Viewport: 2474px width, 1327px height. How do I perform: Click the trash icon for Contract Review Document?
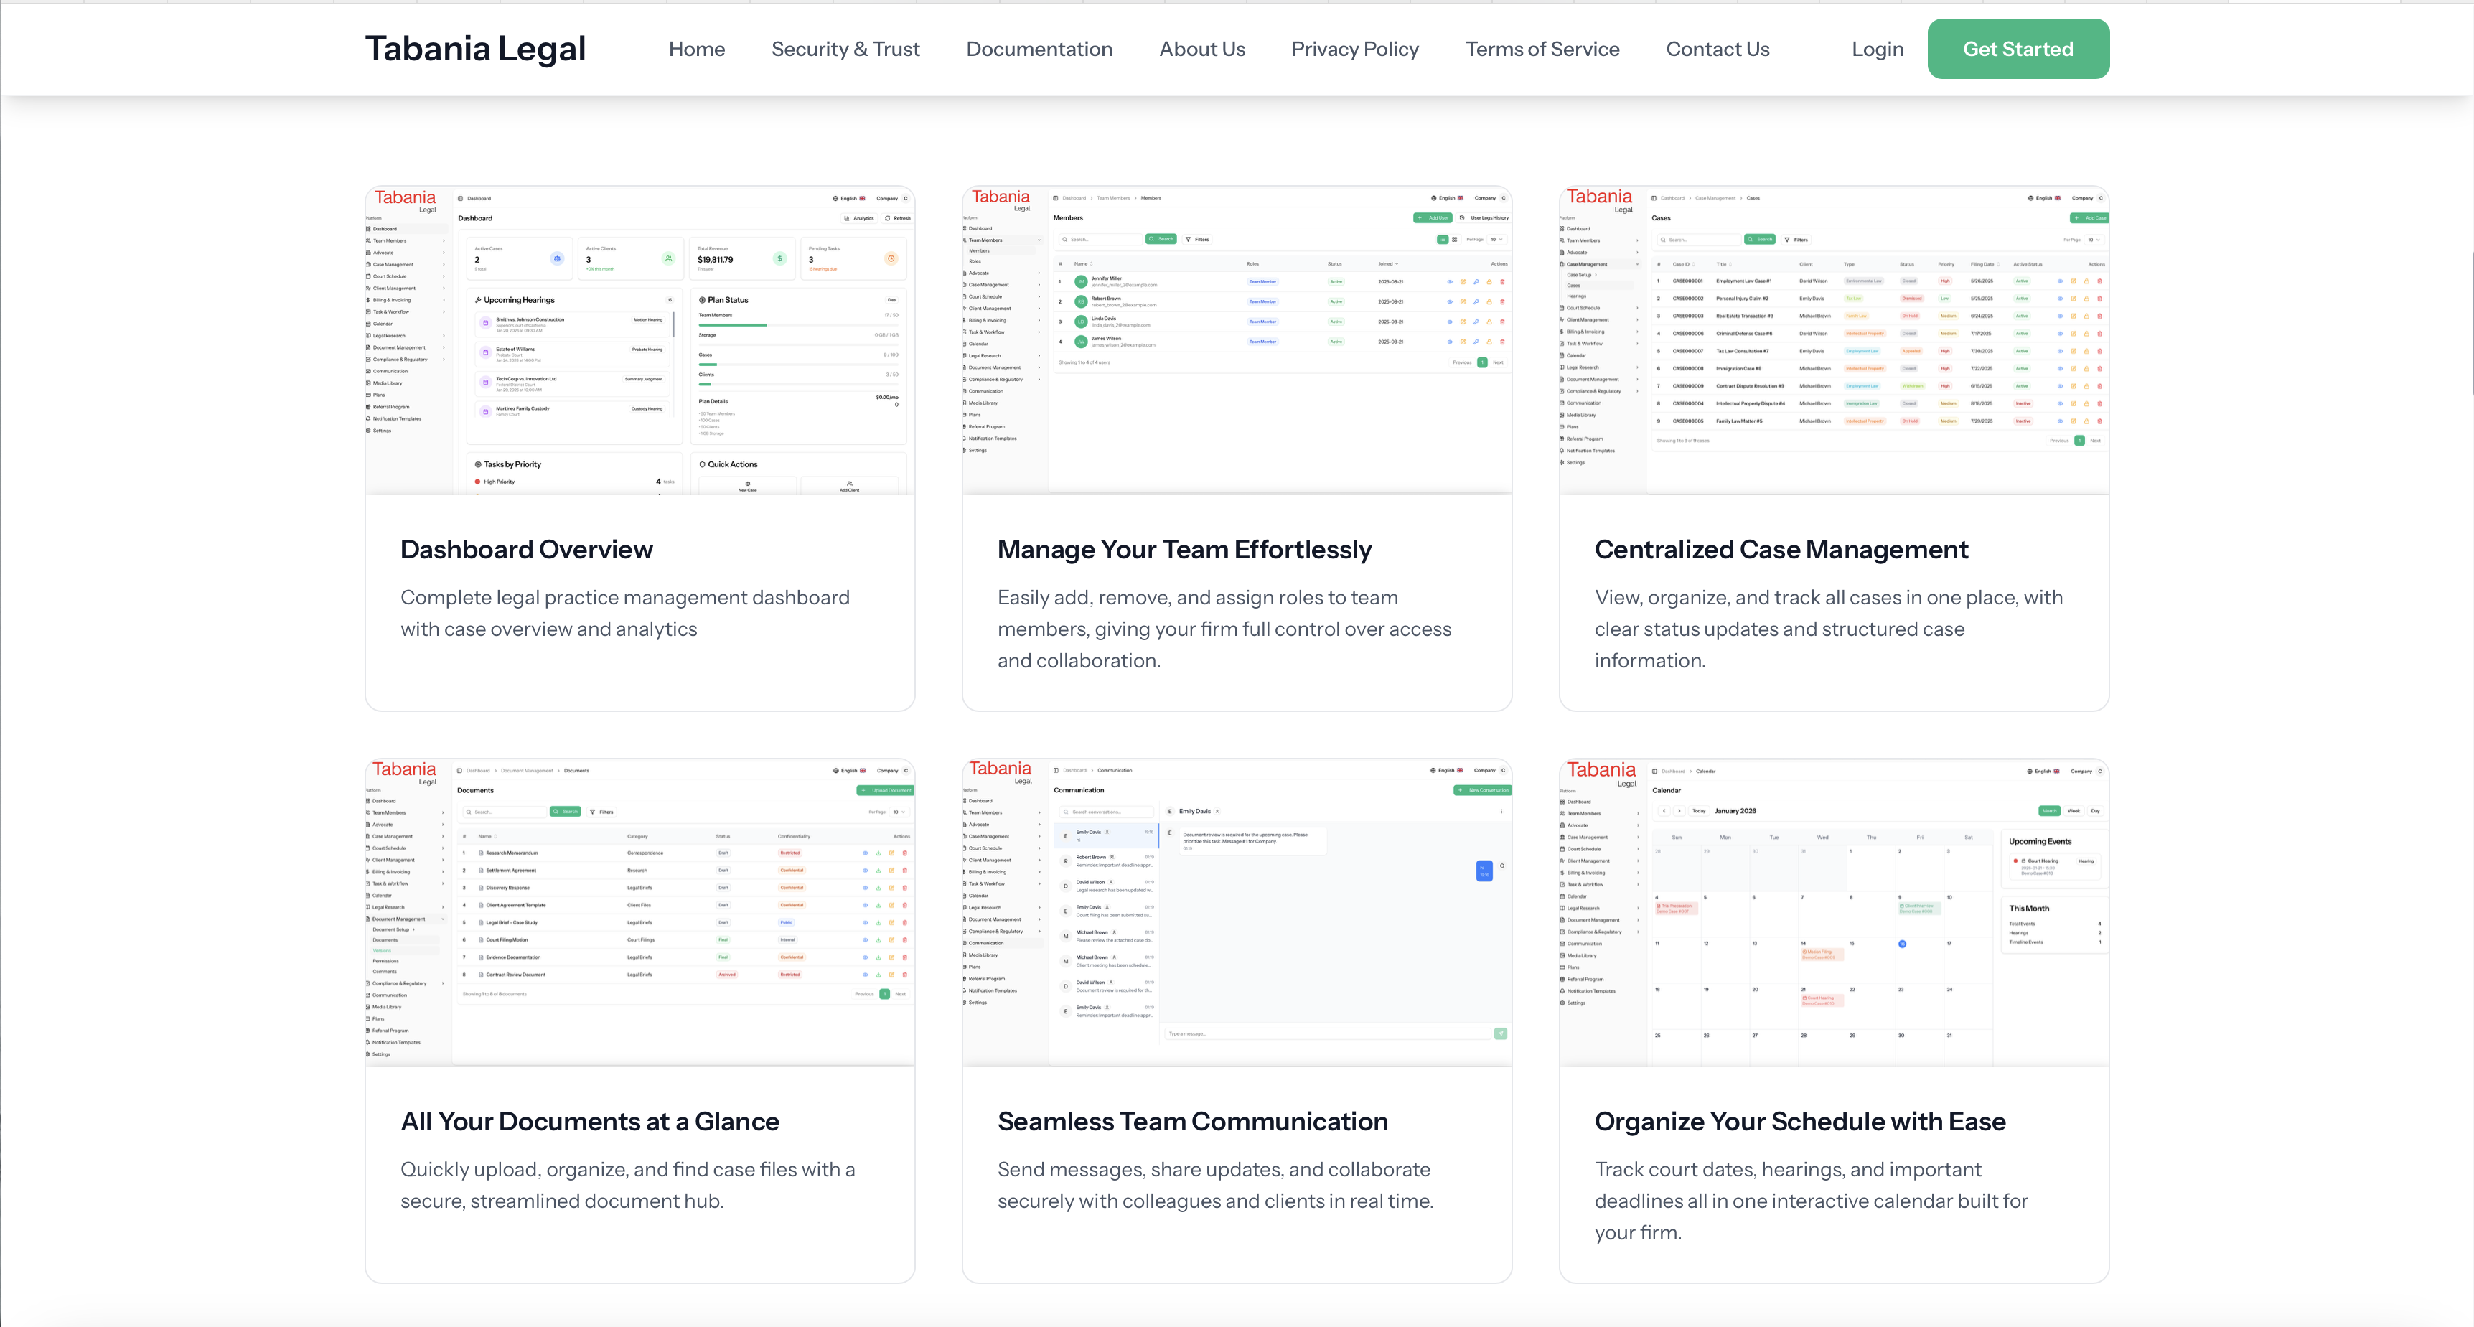(x=906, y=975)
